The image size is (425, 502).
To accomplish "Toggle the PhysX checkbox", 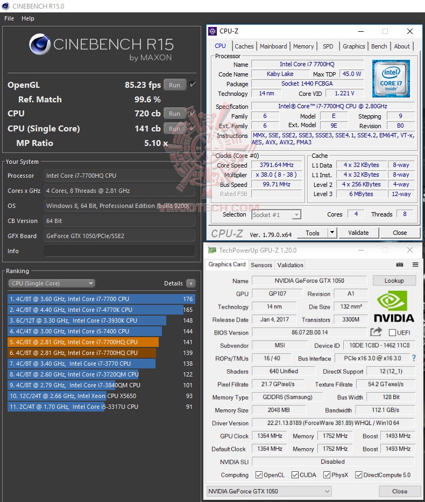I will click(x=327, y=475).
